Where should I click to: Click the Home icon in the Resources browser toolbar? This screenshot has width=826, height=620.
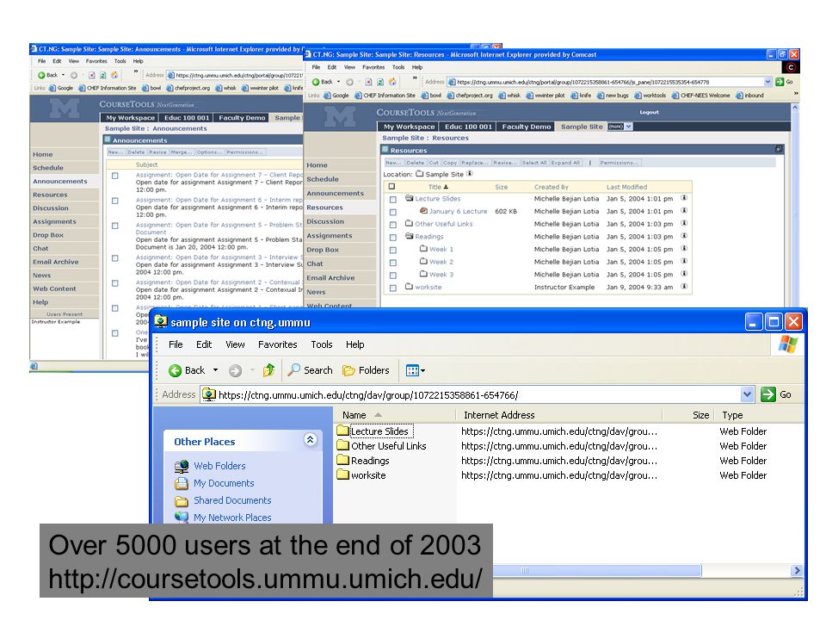[392, 82]
